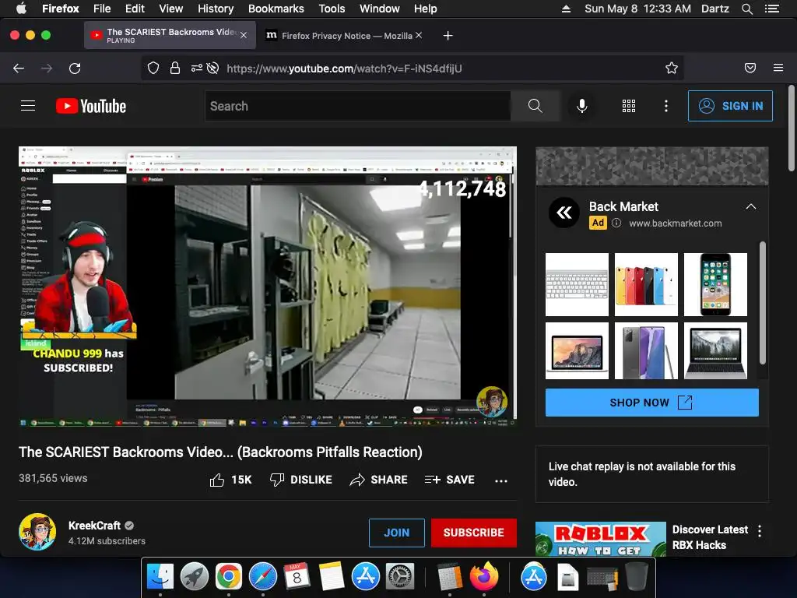Like the video with thumbs-up icon
Viewport: 797px width, 598px height.
tap(217, 480)
